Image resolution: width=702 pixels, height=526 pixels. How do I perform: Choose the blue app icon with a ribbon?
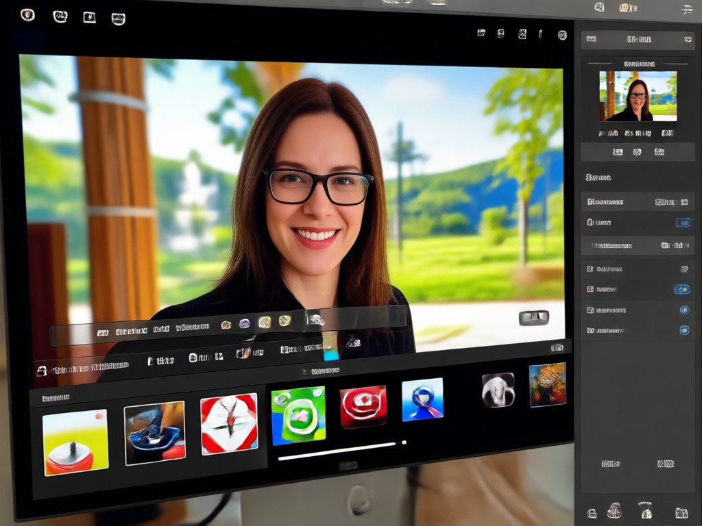coord(422,400)
